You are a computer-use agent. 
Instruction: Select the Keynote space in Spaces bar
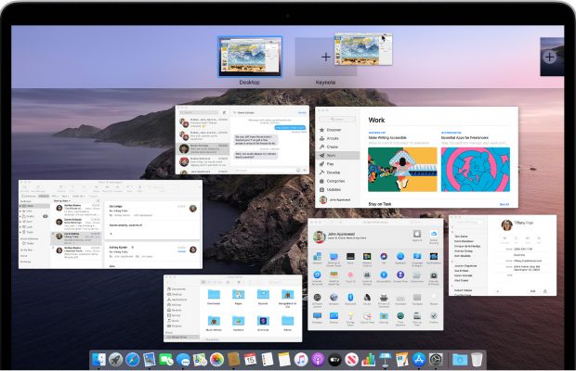pos(325,57)
